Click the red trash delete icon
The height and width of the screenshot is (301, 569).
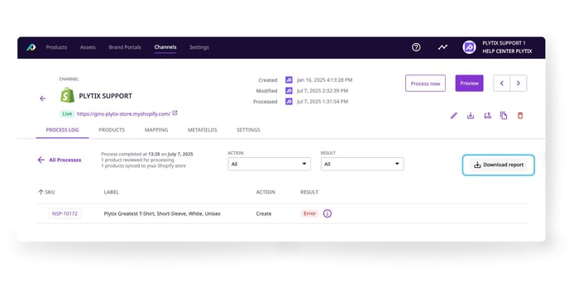pos(520,116)
